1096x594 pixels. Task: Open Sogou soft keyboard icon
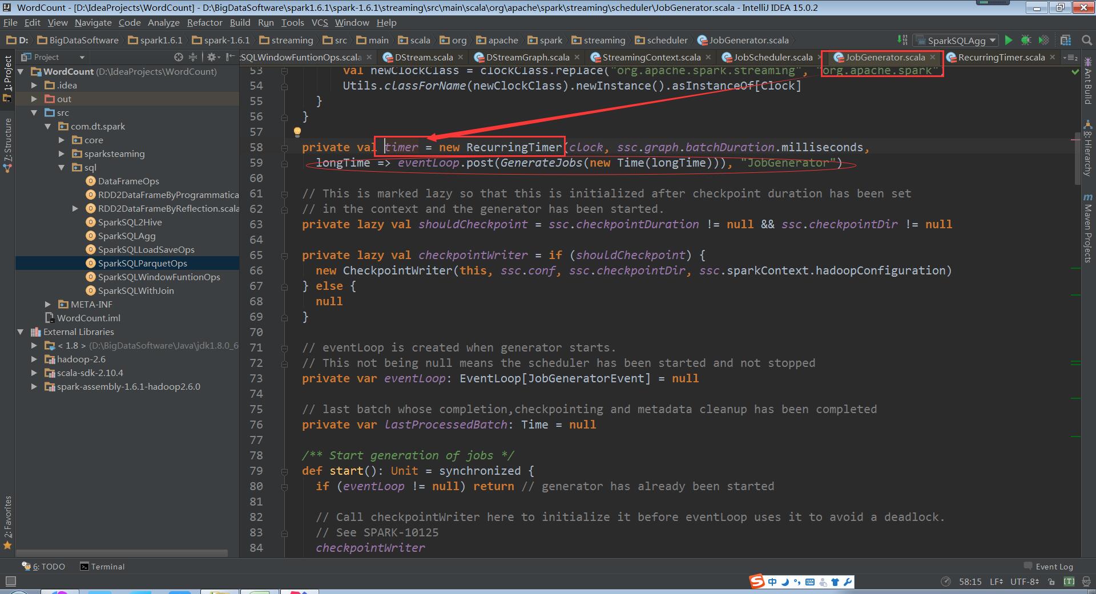point(810,582)
